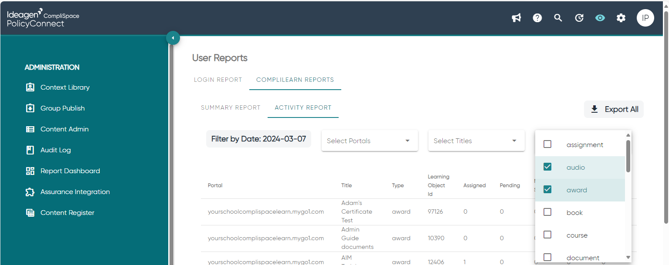Image resolution: width=669 pixels, height=265 pixels.
Task: Open the help question mark icon
Action: tap(537, 18)
